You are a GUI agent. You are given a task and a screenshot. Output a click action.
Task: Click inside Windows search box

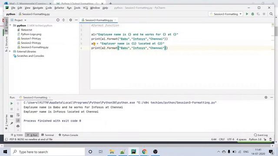[48, 152]
